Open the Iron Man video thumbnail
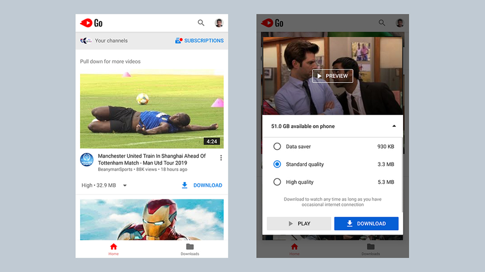Viewport: 485px width, 272px height. pos(152,219)
